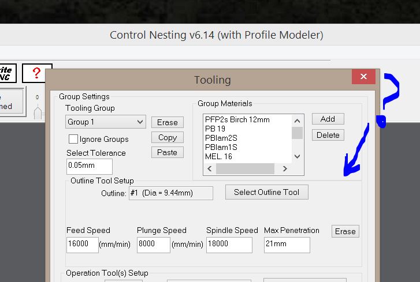
Task: Select MEL. 16 material entry
Action: click(218, 156)
